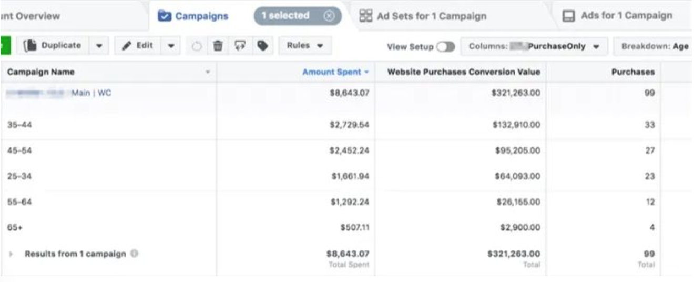Switch to Ads for 1 Campaign tab
Viewport: 694px width, 282px height.
pos(618,16)
